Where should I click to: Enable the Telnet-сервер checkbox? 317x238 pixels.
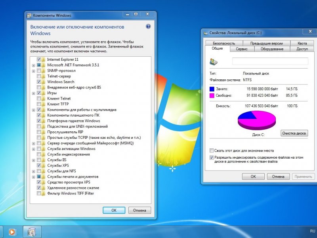[39, 76]
